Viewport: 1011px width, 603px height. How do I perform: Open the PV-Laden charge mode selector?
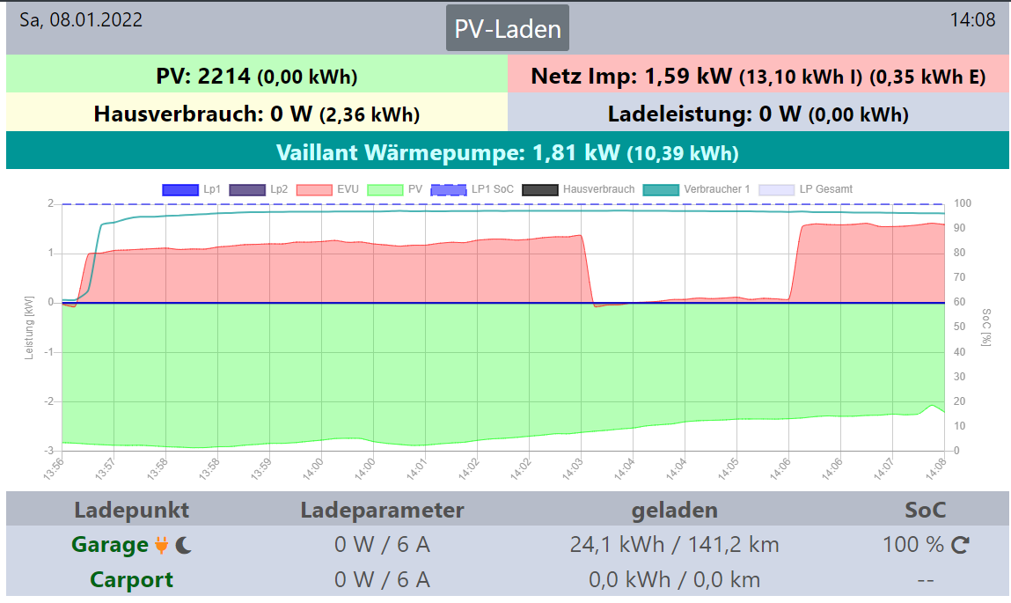coord(507,28)
